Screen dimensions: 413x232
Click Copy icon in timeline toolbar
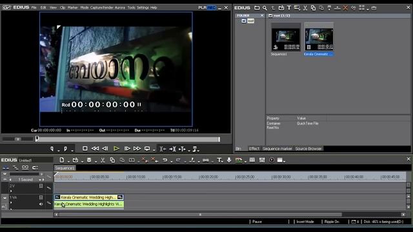(112, 160)
